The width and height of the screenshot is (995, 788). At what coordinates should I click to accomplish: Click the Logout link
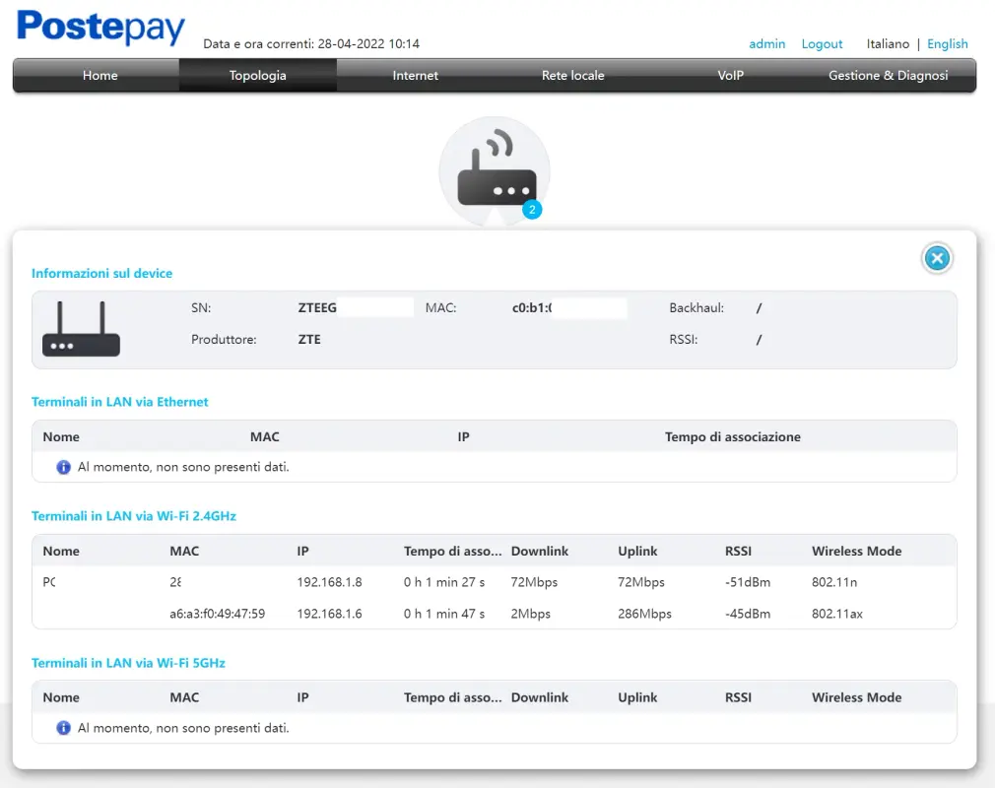pyautogui.click(x=822, y=43)
